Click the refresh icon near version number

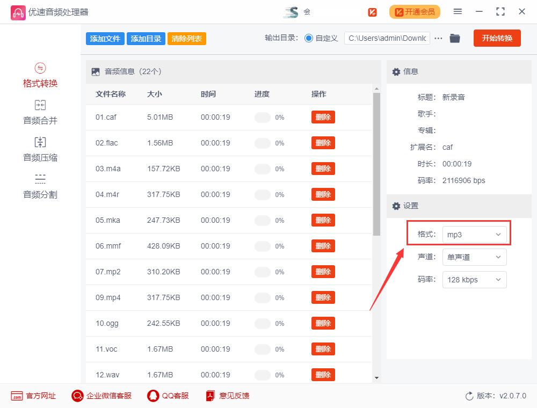coord(468,396)
